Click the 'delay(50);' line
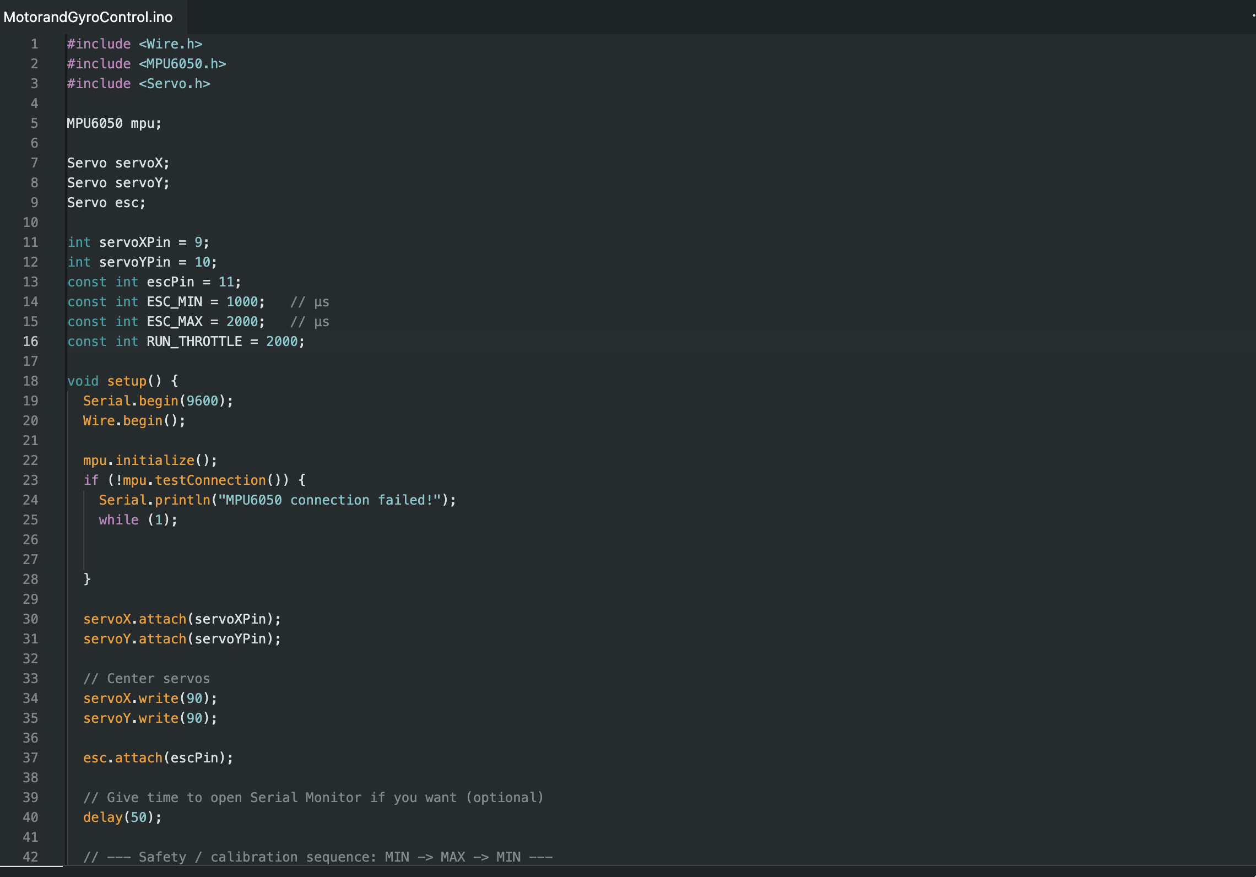This screenshot has width=1256, height=877. point(122,818)
